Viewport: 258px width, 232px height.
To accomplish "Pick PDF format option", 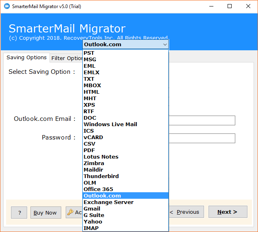I will [125, 150].
